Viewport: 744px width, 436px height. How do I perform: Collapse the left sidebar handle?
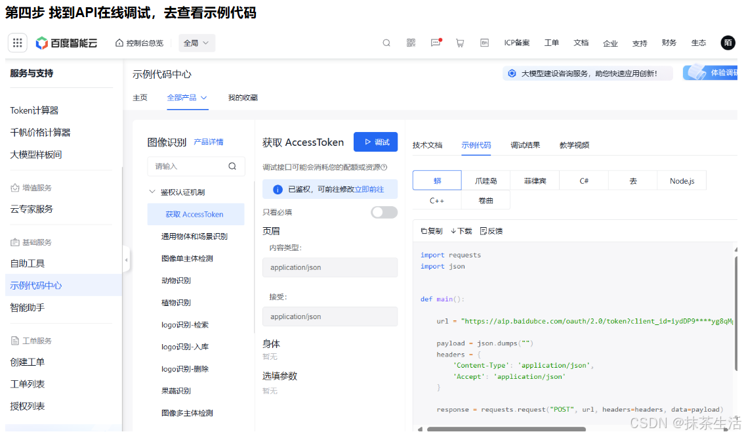[x=126, y=260]
